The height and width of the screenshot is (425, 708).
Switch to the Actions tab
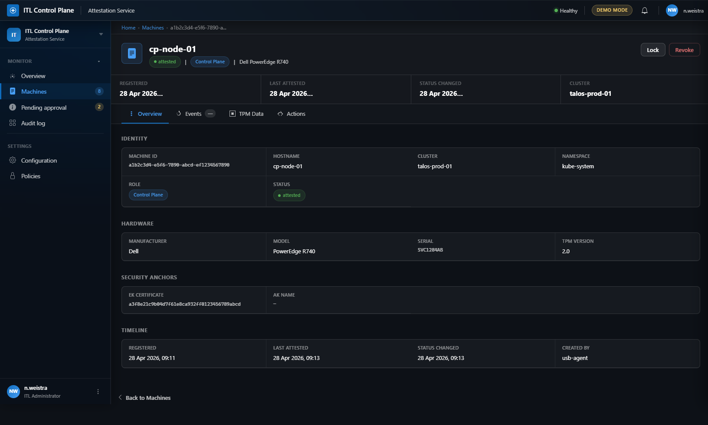(x=292, y=114)
